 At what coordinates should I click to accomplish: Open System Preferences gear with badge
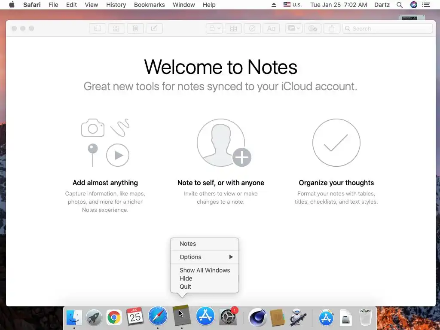coord(228,317)
